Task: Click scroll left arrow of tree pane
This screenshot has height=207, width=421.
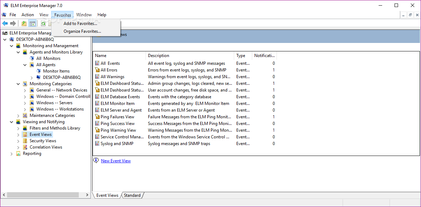Action: pyautogui.click(x=4, y=195)
